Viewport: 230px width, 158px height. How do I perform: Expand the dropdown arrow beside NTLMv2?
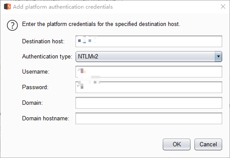[218, 56]
